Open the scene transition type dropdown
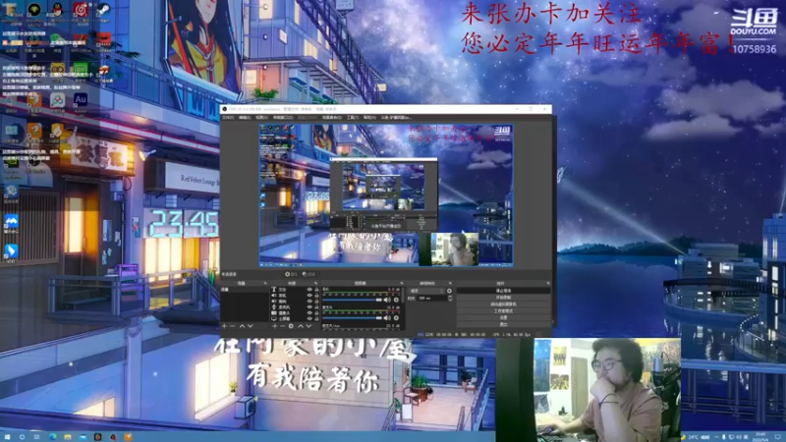The image size is (786, 442). pos(426,291)
